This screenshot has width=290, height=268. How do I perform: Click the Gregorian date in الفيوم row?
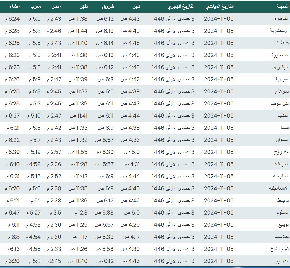(219, 261)
